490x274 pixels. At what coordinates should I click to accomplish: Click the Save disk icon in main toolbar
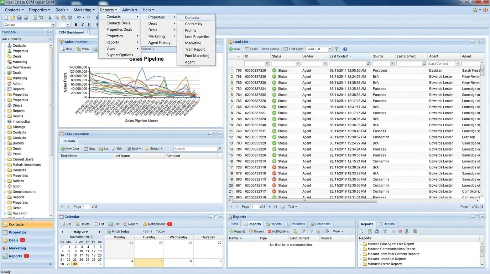19,17
